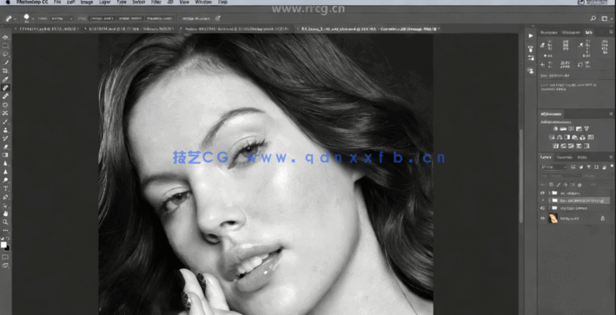Select the Hand tool
This screenshot has width=616, height=315.
click(x=5, y=213)
